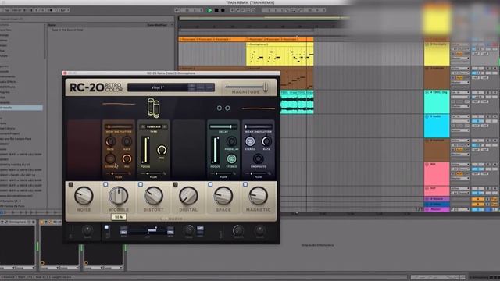Screen dimensions: 500x281
Task: Select next distortion type with right arrow
Action: [165, 126]
